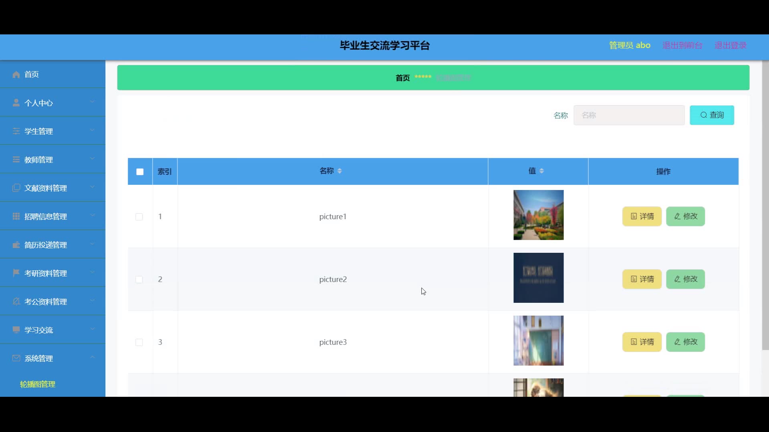769x432 pixels.
Task: Open the 教师管理 sidebar menu item
Action: pos(38,160)
